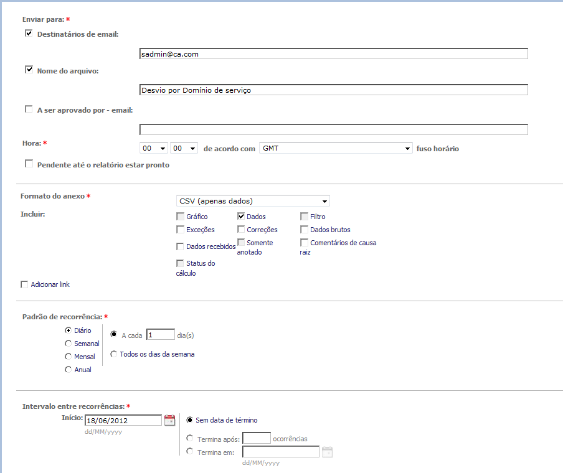The width and height of the screenshot is (563, 473).
Task: Click the Nome do arquivo text field
Action: click(x=333, y=90)
